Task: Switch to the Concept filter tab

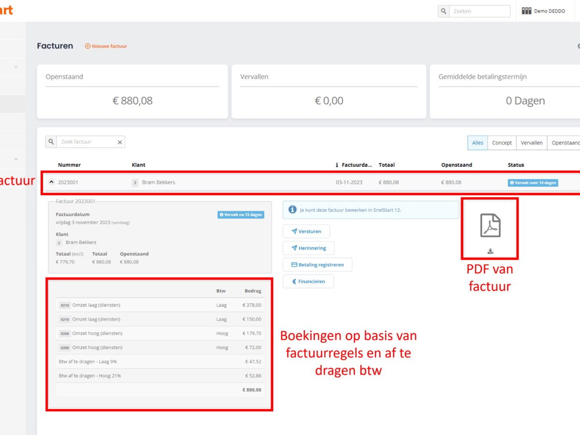Action: click(x=502, y=143)
